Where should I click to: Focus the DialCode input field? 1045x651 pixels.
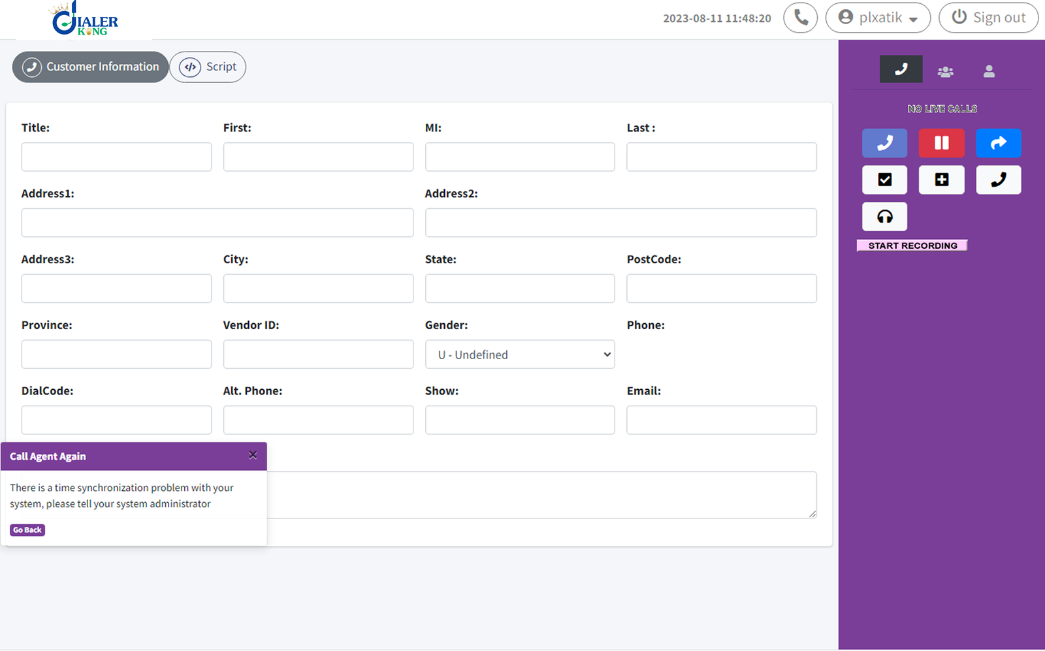pos(116,420)
